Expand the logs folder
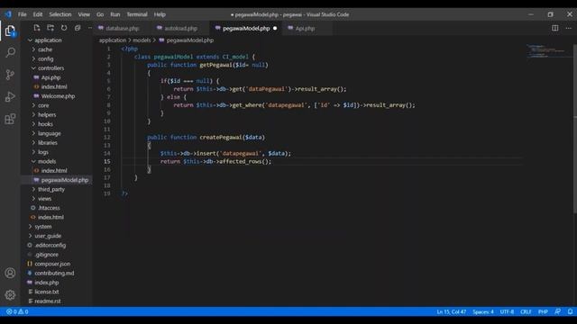577x324 pixels. pyautogui.click(x=43, y=152)
